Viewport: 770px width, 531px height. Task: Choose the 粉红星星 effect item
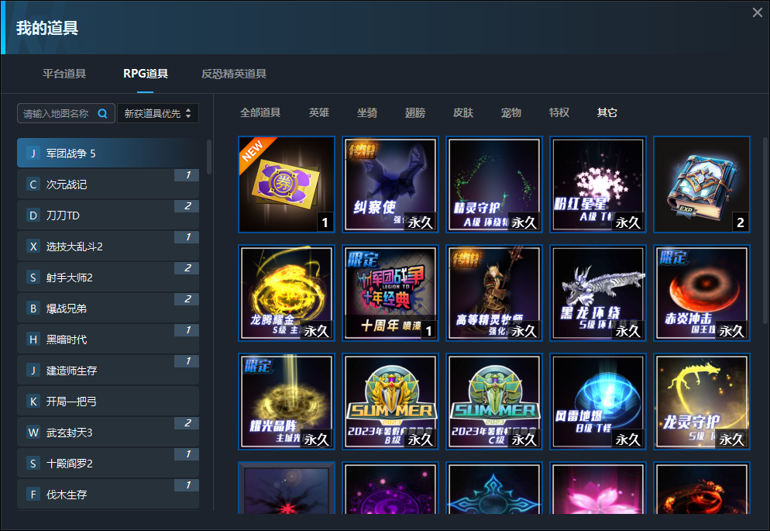(x=598, y=184)
